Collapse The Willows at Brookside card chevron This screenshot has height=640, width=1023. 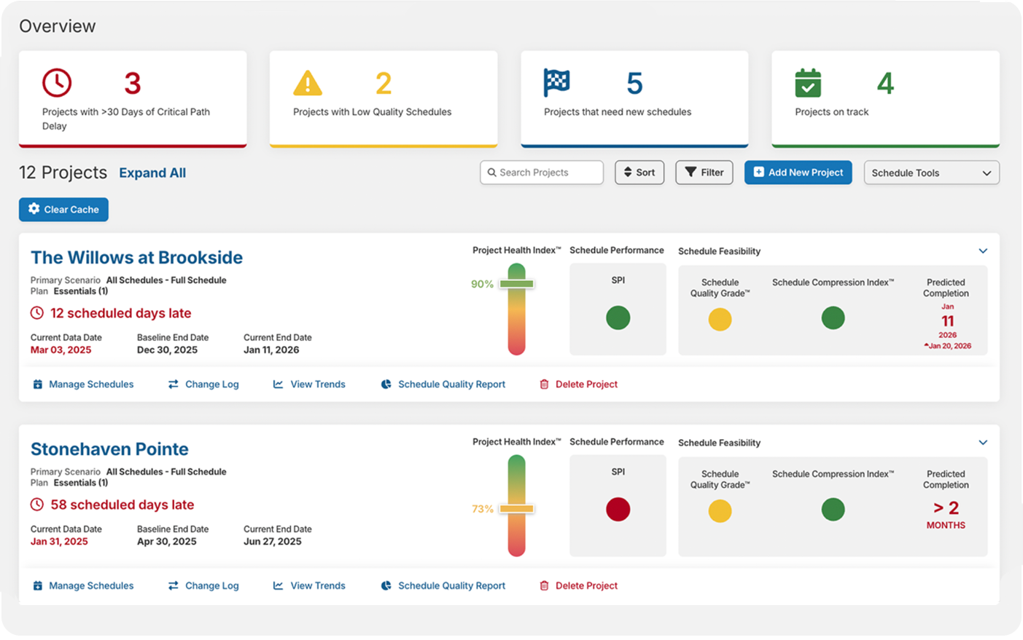[x=983, y=251]
